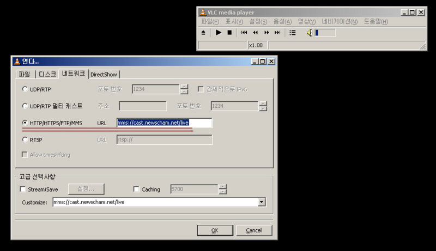436x251 pixels.
Task: Click the Customize text field
Action: click(155, 202)
